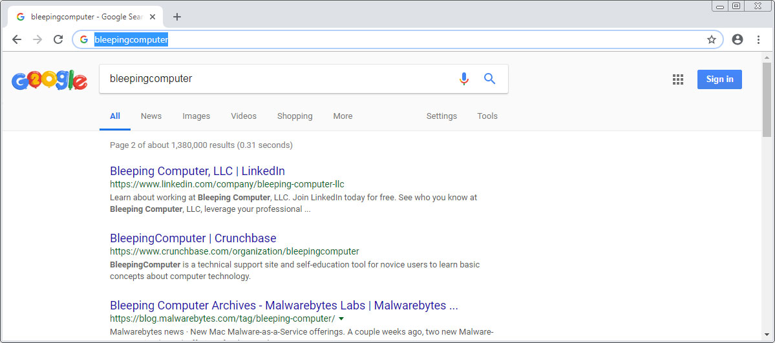Click the browser forward arrow
This screenshot has width=775, height=343.
tap(37, 39)
